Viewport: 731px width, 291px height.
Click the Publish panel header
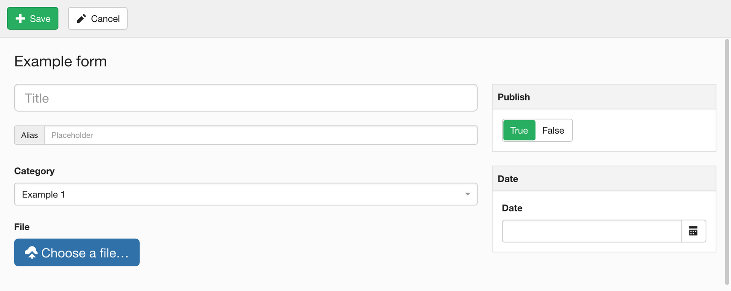(x=604, y=97)
